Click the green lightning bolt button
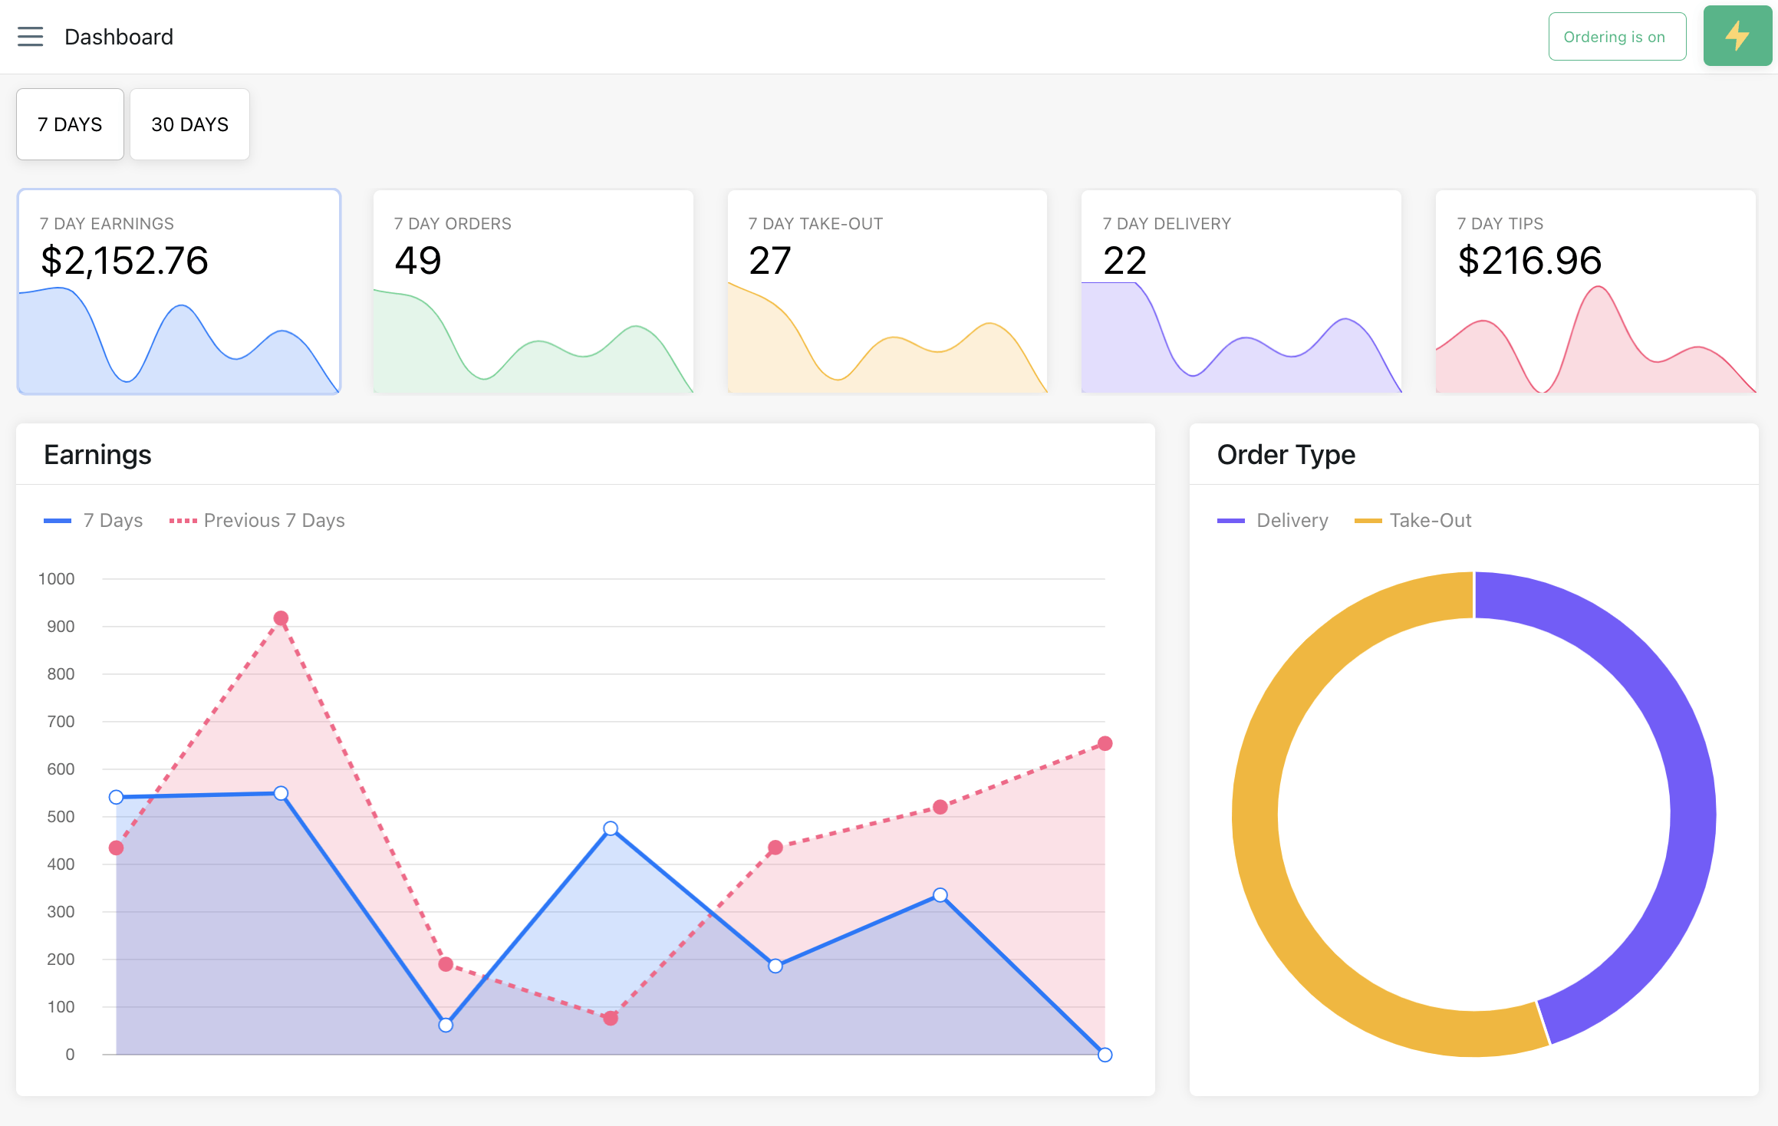This screenshot has height=1126, width=1778. [x=1737, y=36]
